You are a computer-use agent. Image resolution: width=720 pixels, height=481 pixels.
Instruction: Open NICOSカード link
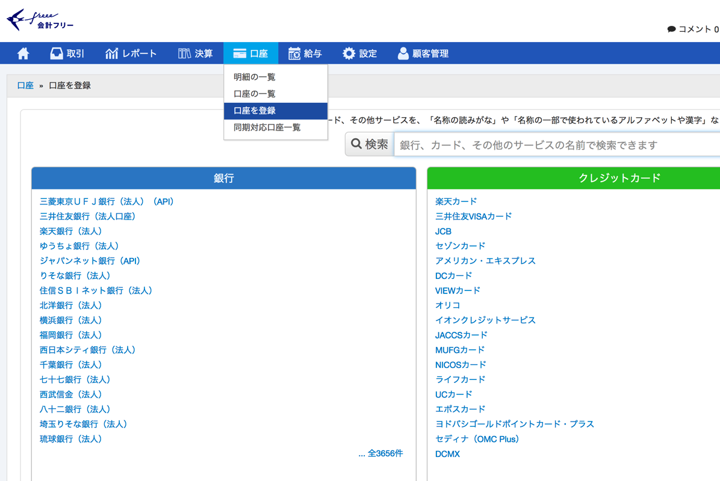tap(461, 365)
